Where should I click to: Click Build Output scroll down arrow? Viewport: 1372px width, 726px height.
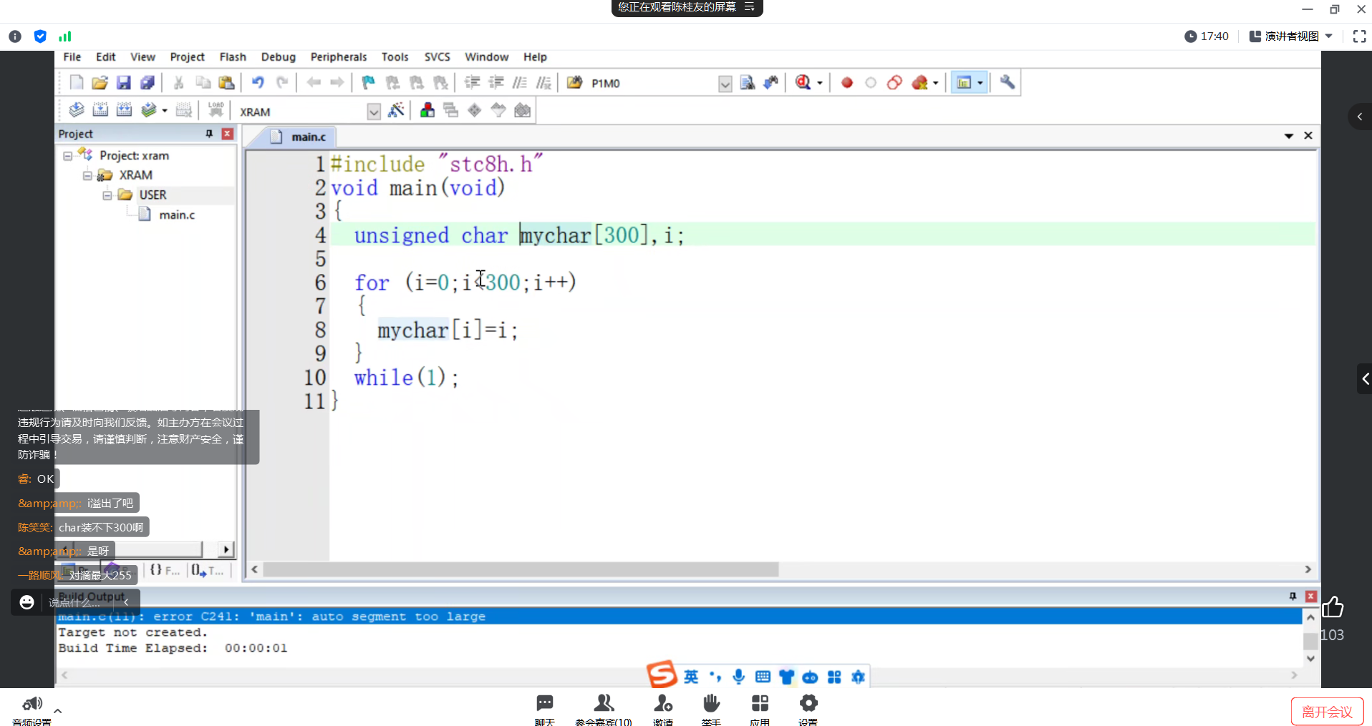tap(1310, 659)
